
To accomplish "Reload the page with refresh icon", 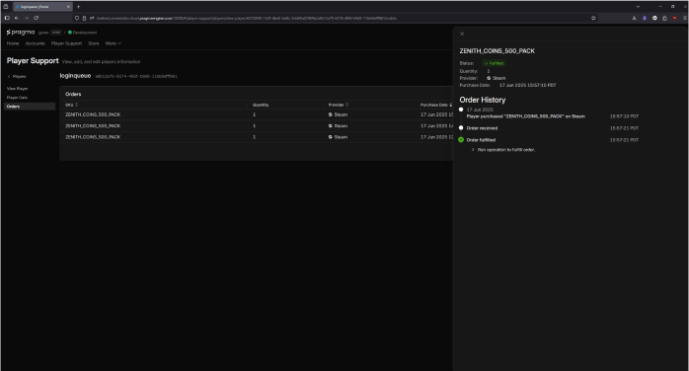I will [37, 18].
